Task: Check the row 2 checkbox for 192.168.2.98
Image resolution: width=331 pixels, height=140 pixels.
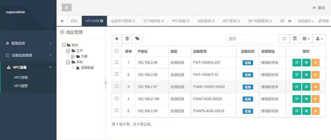Action: 117,74
